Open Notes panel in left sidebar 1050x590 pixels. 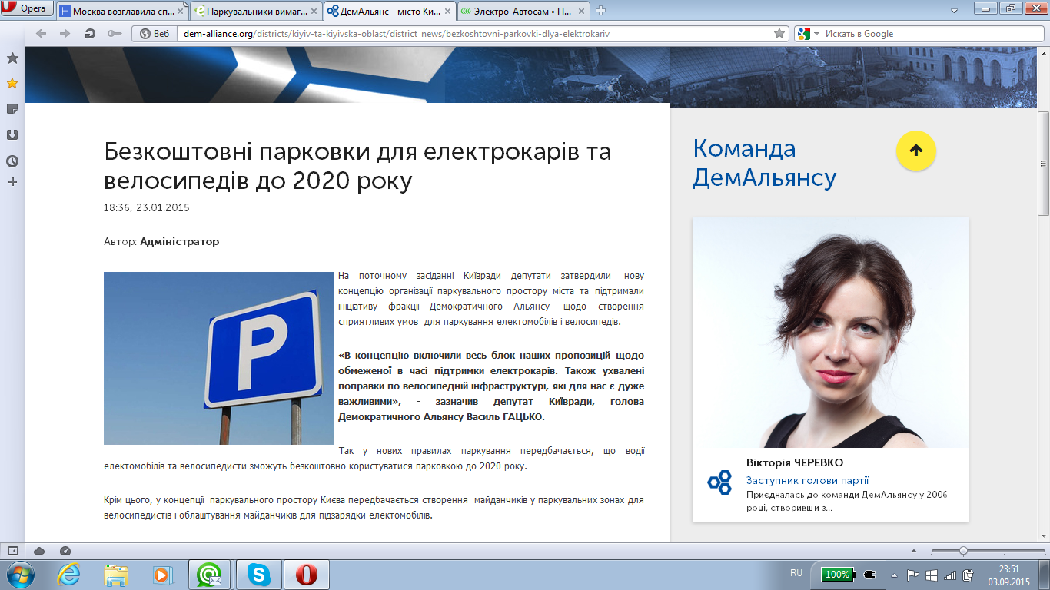[12, 109]
